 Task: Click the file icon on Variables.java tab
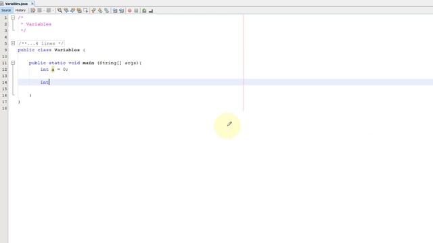2,3
